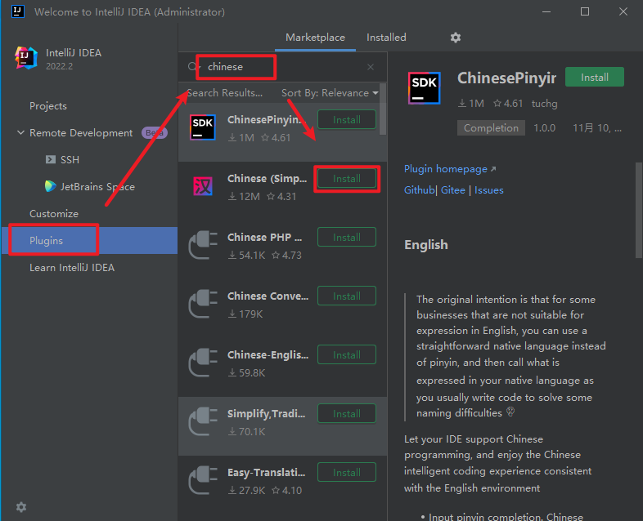The height and width of the screenshot is (521, 643).
Task: Click the Chinese PHP plugin plug icon
Action: tap(203, 245)
